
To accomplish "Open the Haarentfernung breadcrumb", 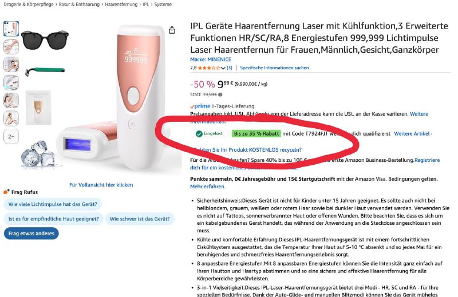I will 121,5.
